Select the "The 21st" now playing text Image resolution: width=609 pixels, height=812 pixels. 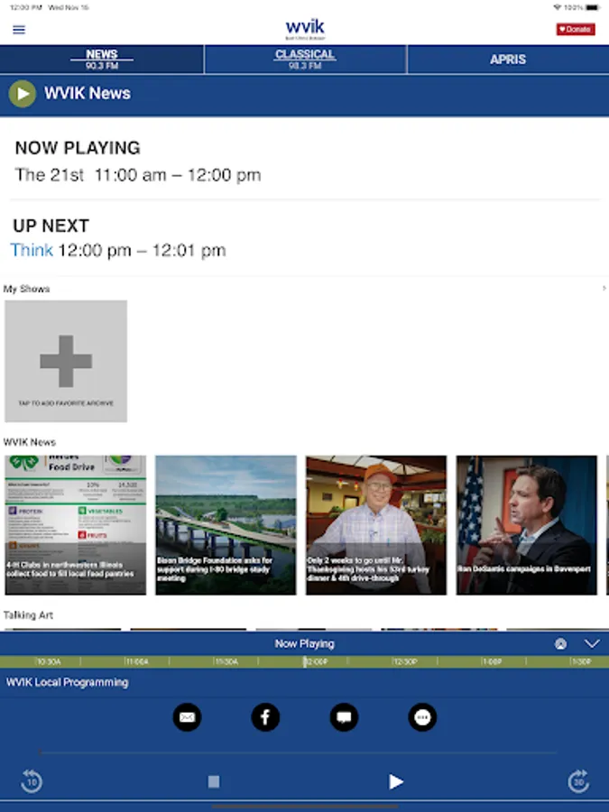pyautogui.click(x=50, y=175)
